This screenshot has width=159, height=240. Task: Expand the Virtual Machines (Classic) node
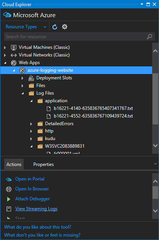[5, 48]
